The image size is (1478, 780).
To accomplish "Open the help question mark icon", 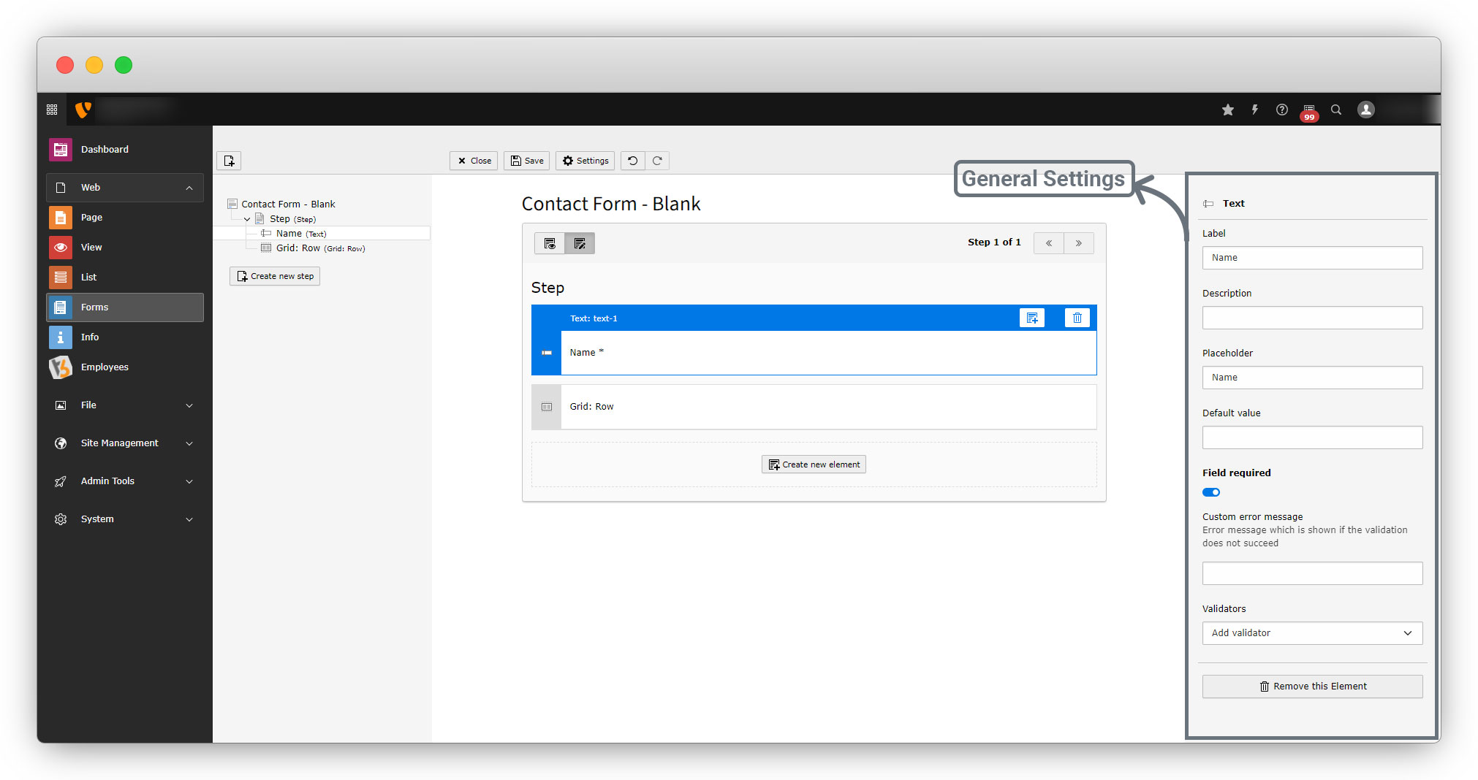I will click(1282, 110).
